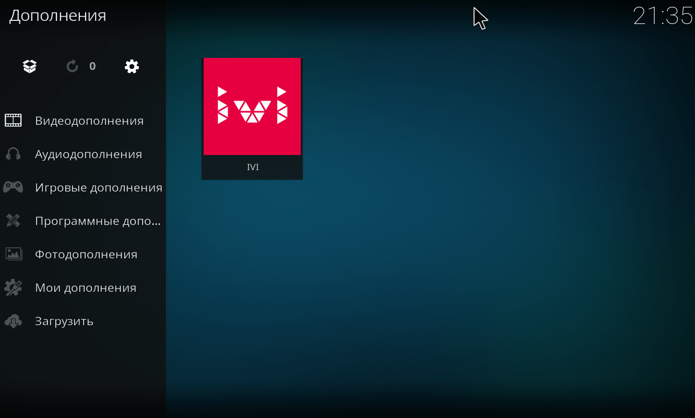
Task: Open add-on settings gear icon
Action: [132, 66]
